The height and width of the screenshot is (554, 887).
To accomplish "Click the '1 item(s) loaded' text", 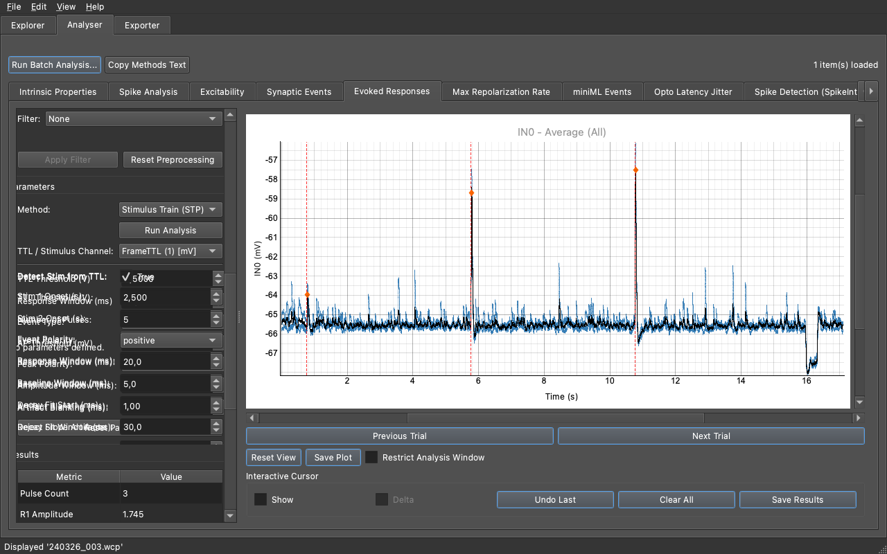I will pyautogui.click(x=845, y=65).
